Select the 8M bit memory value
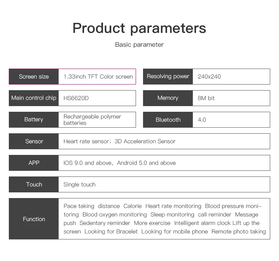 [x=206, y=98]
